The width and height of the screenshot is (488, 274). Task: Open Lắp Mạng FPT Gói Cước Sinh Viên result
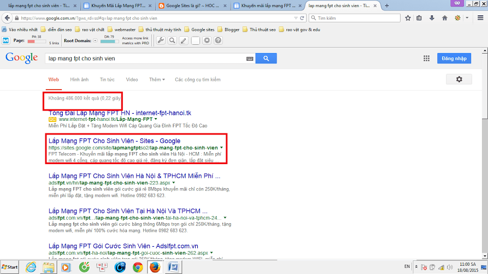click(x=124, y=246)
